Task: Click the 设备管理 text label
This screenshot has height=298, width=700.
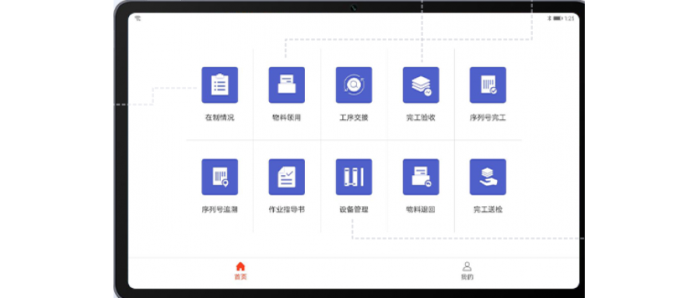Action: (354, 209)
